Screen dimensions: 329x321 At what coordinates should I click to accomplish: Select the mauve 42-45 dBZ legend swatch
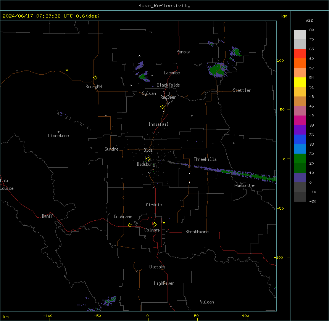300,111
